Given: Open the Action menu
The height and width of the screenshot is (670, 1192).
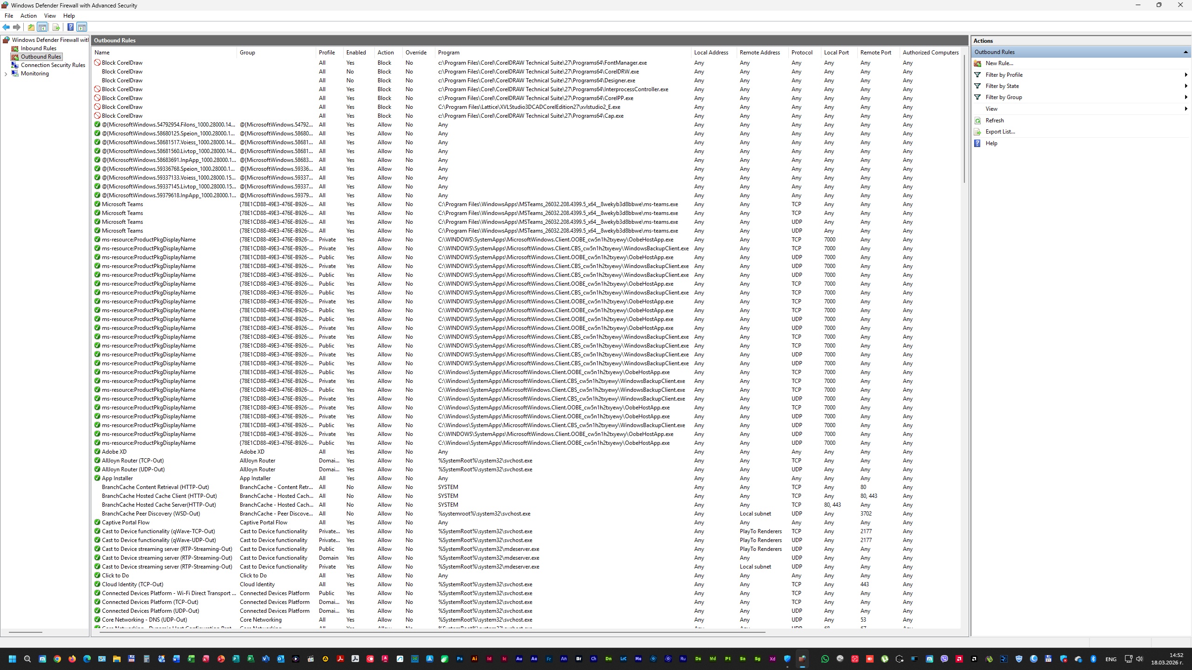Looking at the screenshot, I should tap(28, 16).
